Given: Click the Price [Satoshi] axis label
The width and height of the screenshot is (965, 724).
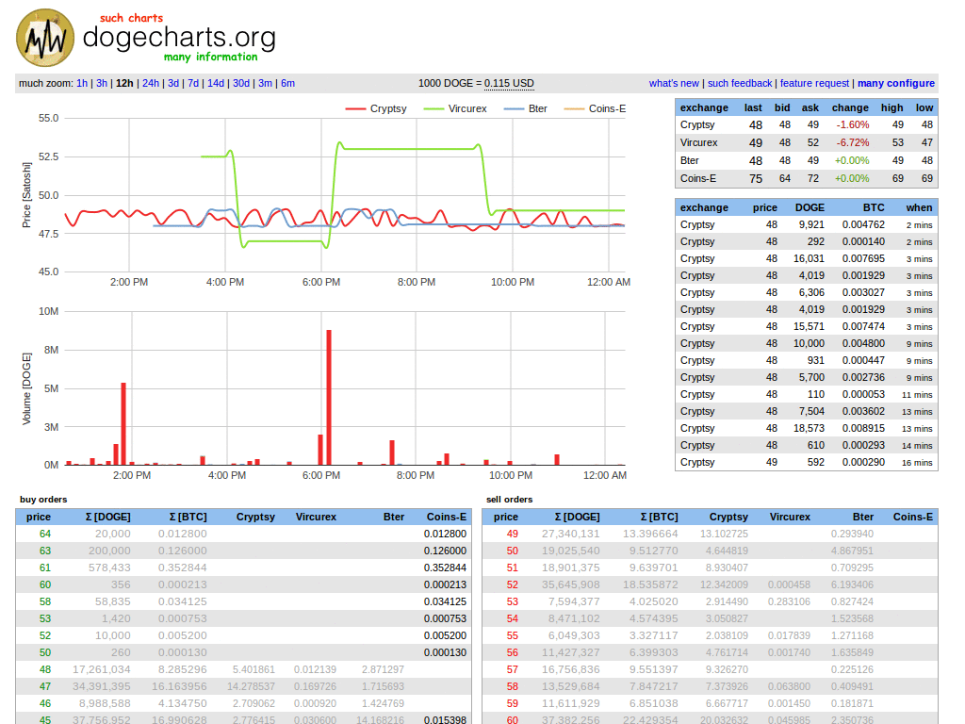Looking at the screenshot, I should click(26, 195).
